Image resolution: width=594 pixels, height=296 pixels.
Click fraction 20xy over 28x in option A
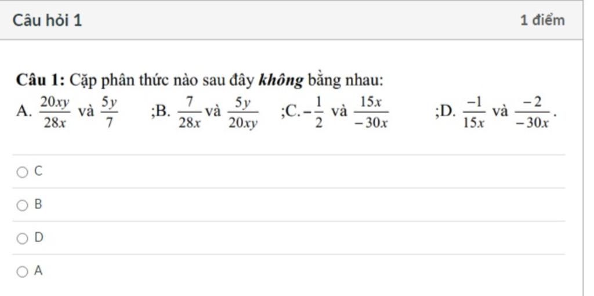[55, 112]
